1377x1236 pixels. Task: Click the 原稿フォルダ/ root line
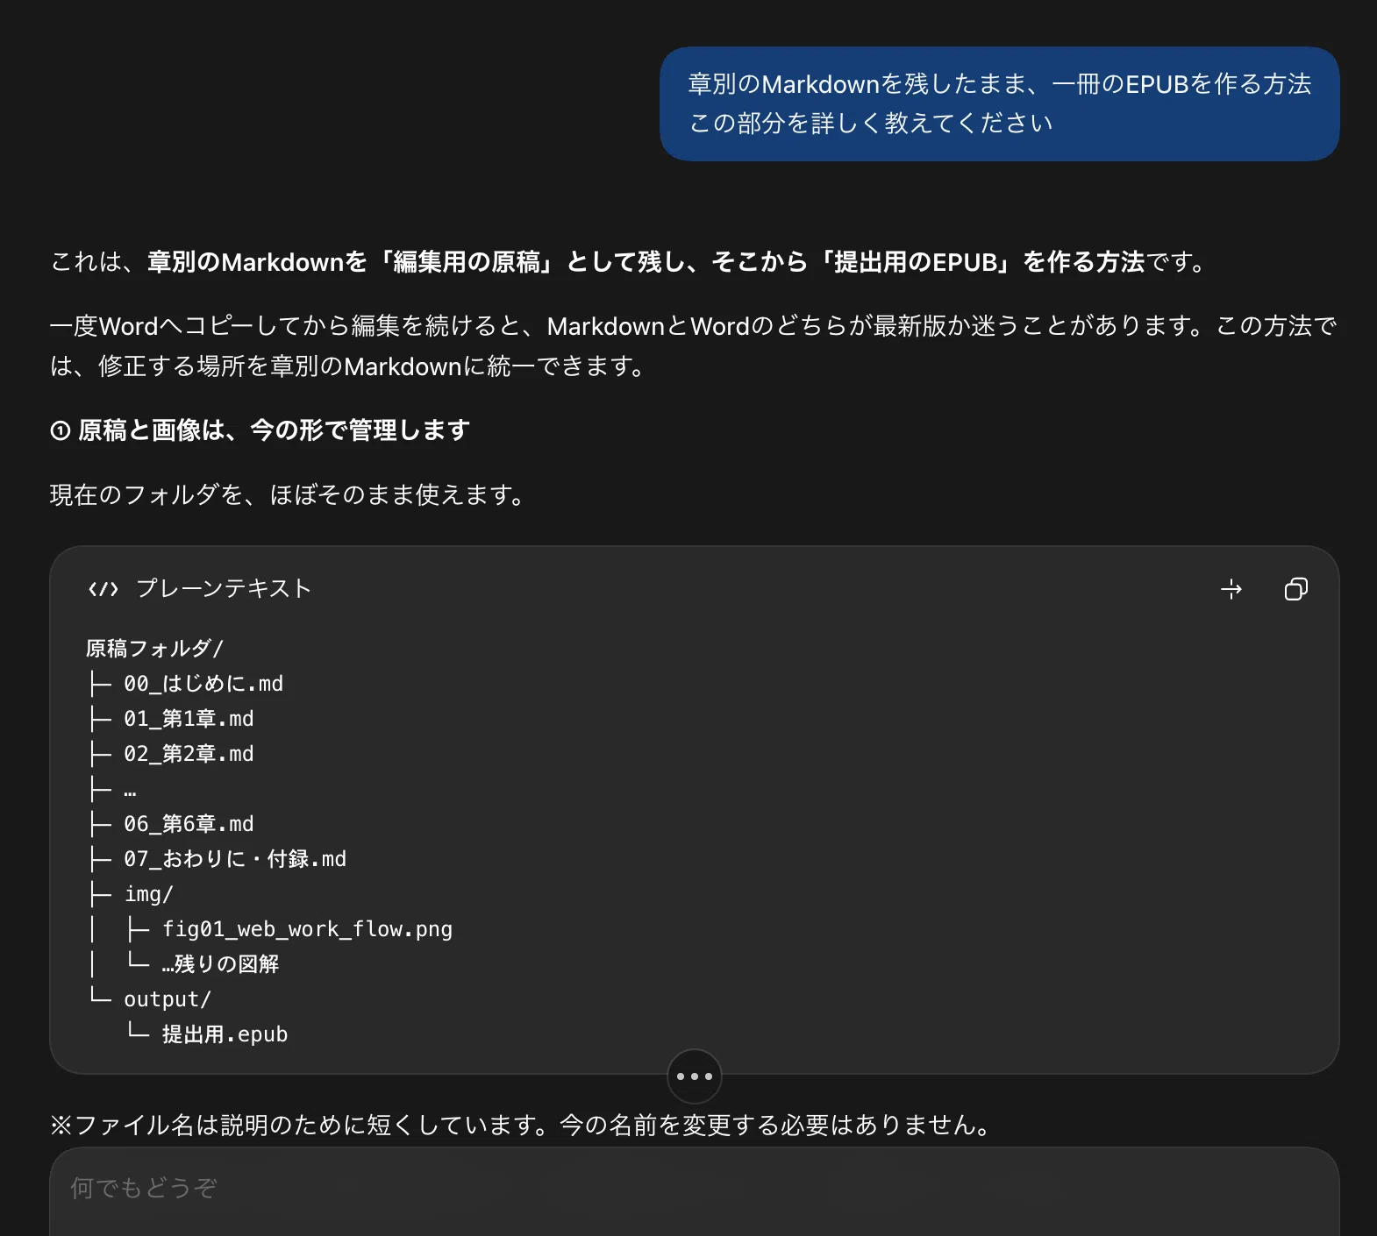coord(155,649)
